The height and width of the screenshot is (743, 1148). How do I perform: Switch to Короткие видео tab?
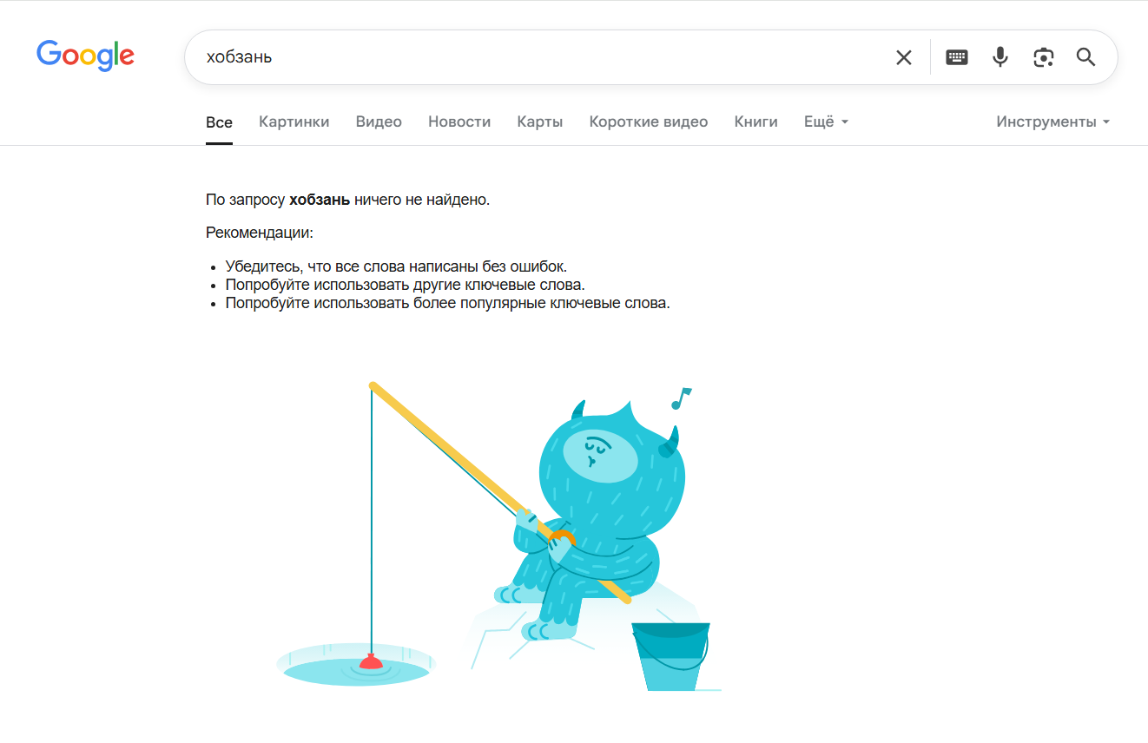coord(649,122)
